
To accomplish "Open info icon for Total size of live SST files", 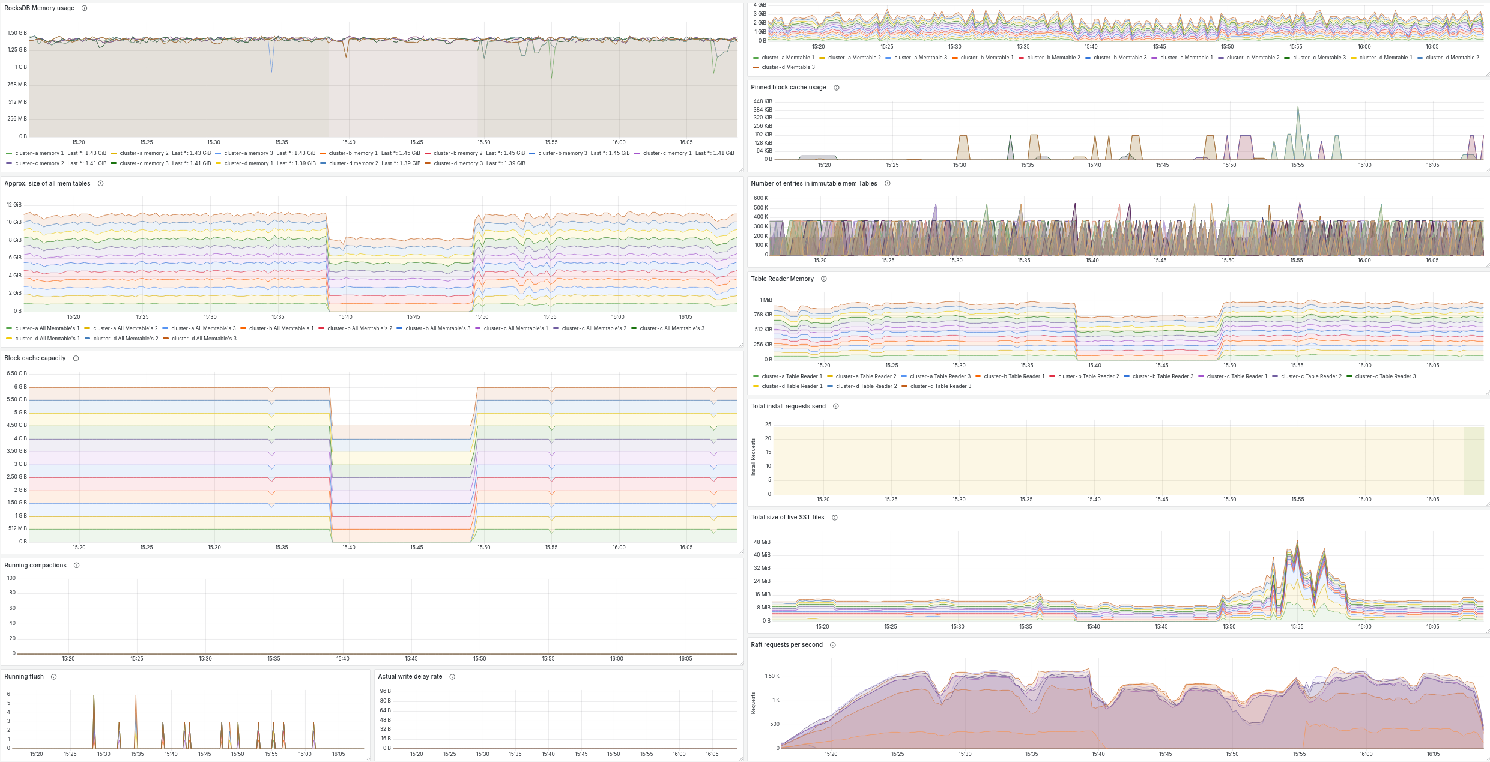I will click(834, 518).
